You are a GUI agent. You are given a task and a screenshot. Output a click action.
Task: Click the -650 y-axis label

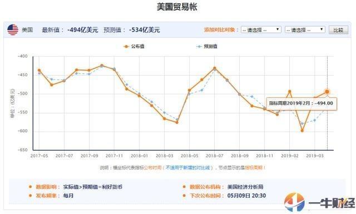22,150
